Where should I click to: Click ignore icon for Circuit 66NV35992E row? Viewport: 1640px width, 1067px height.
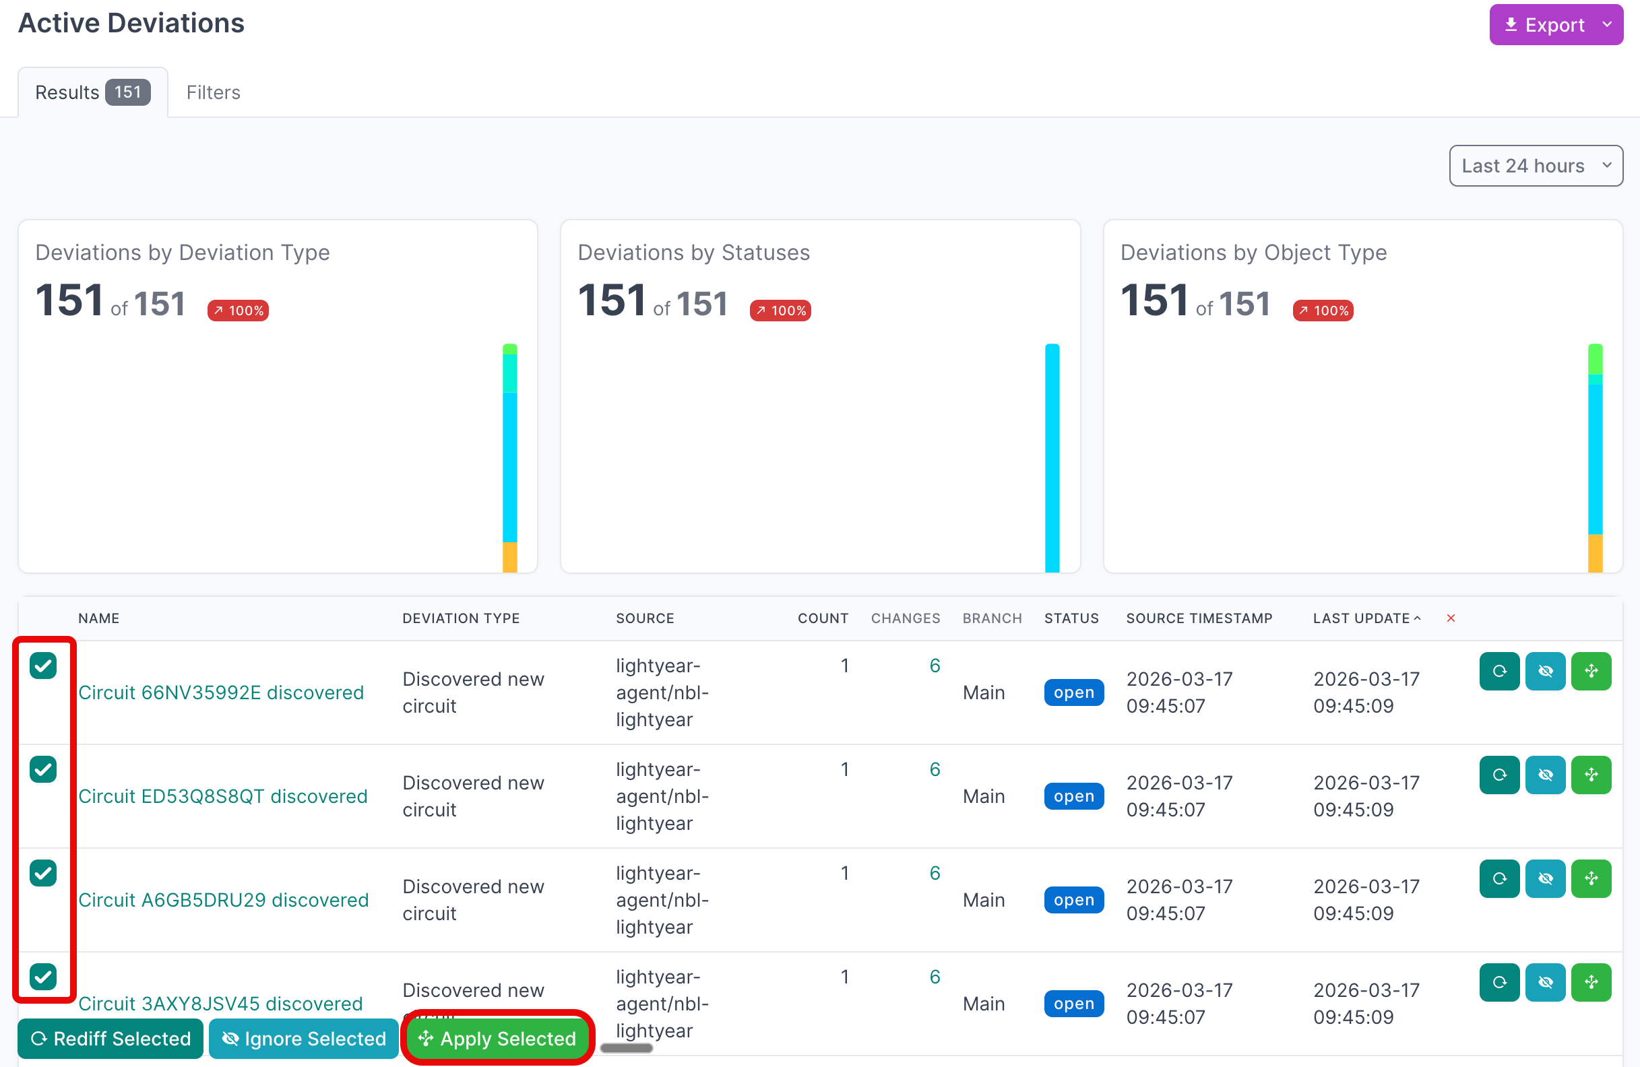[1545, 670]
